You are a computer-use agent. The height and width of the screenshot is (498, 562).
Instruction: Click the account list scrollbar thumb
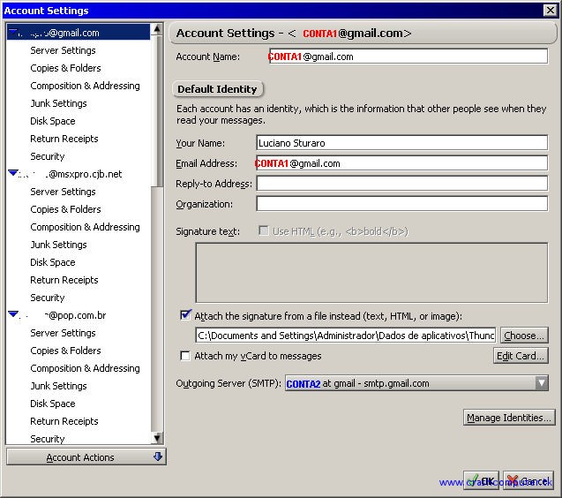click(x=157, y=110)
